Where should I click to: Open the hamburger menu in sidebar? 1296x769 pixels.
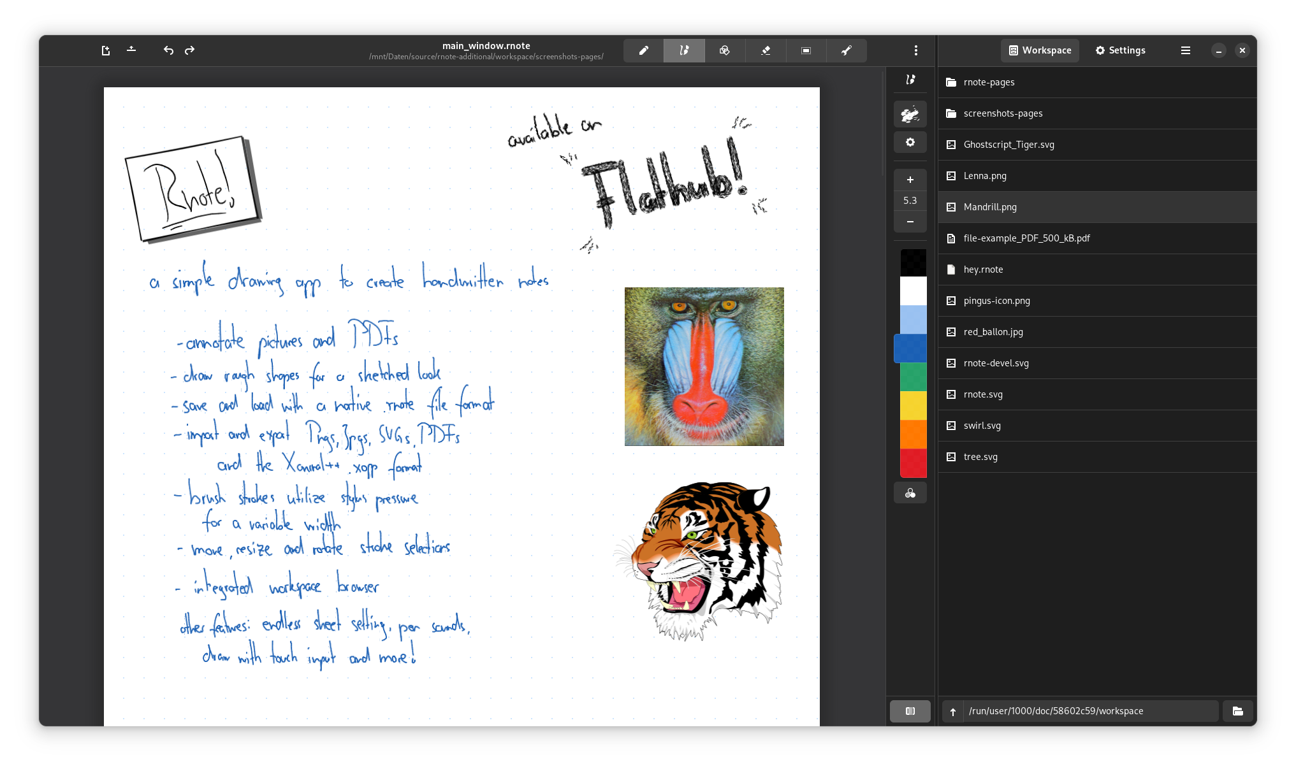point(1185,50)
